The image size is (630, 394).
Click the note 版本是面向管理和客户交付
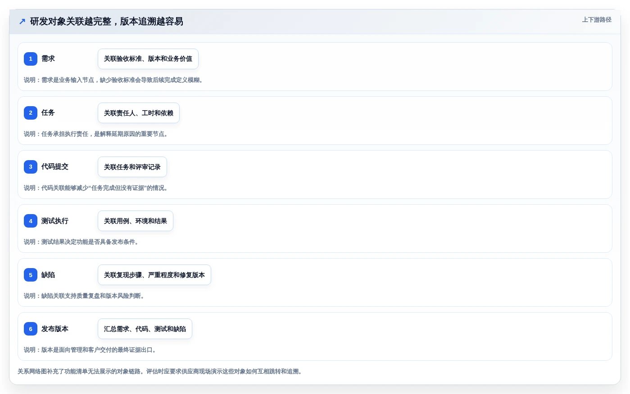90,350
